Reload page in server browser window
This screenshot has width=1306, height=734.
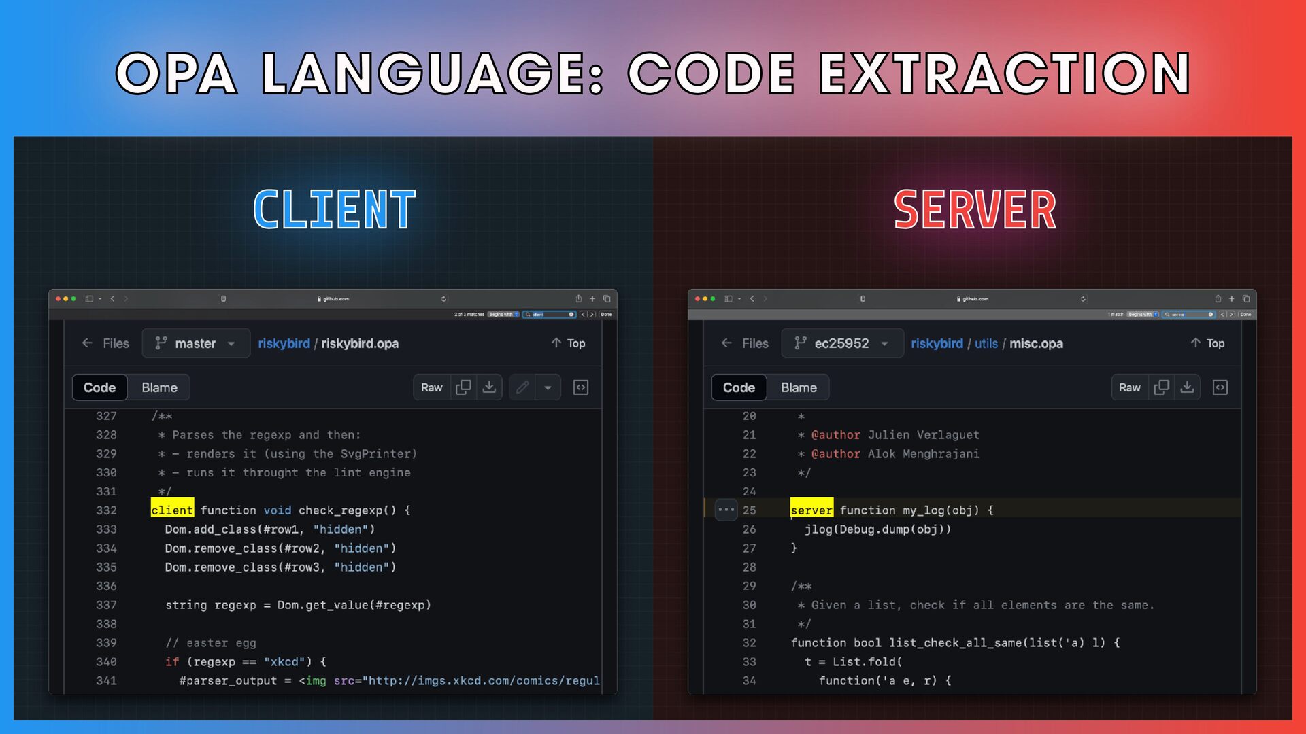[1083, 298]
